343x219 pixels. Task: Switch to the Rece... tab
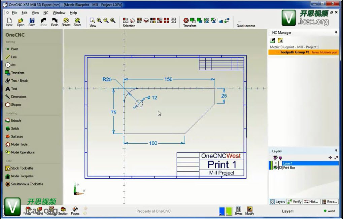[x=330, y=202]
